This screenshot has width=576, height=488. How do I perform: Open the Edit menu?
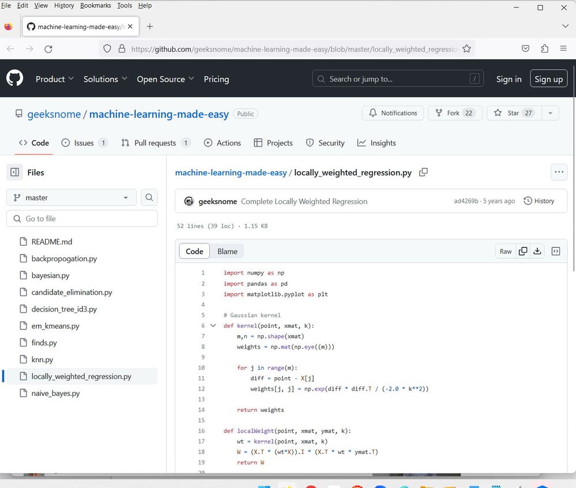click(22, 6)
